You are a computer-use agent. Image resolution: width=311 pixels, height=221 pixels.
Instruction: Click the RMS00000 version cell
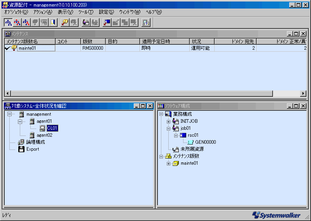coord(93,48)
